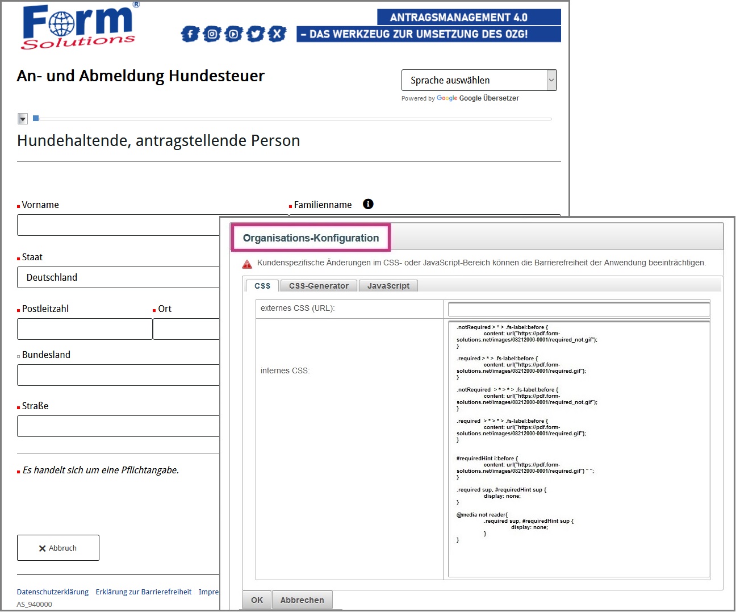The width and height of the screenshot is (736, 612).
Task: Select the CSS tab
Action: click(x=262, y=286)
